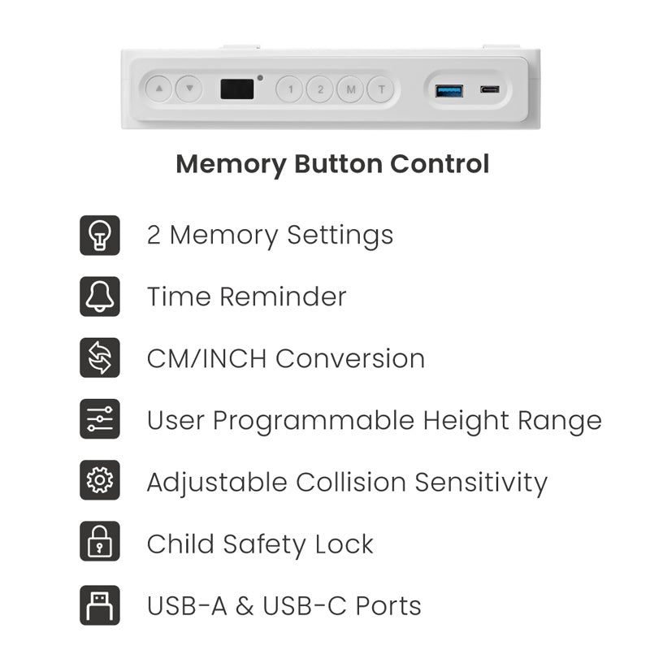Click the USB-C port on controller
Viewport: 650px width, 650px height.
tap(490, 89)
